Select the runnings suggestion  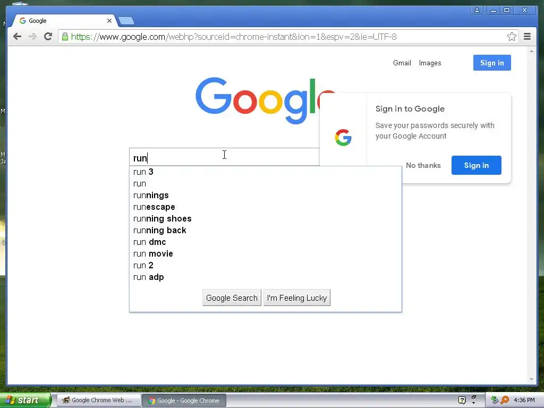[x=266, y=195]
